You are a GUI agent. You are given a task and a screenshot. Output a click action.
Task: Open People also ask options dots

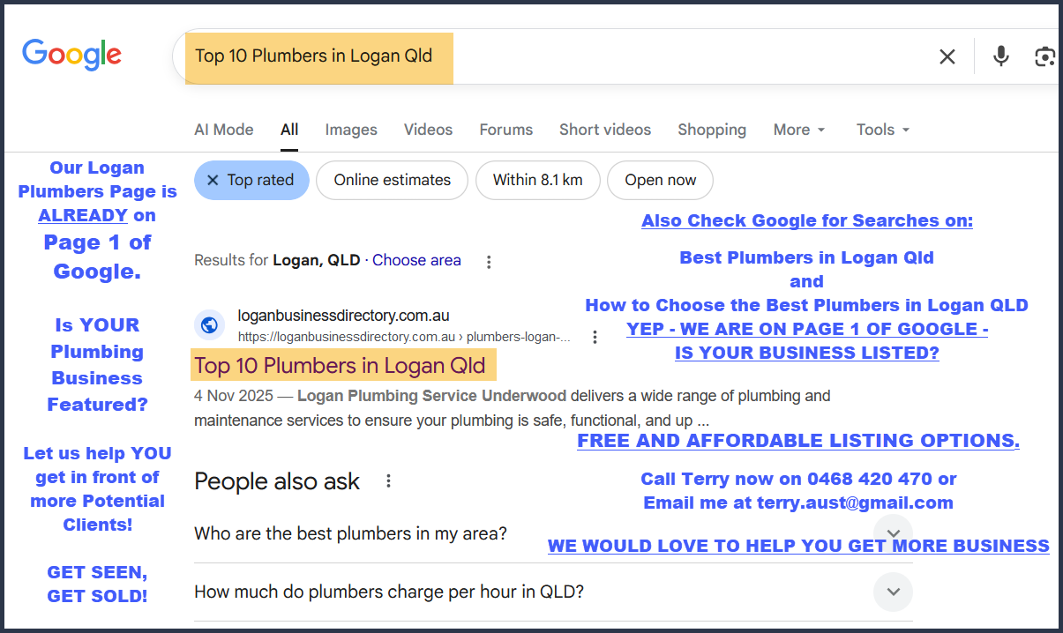pos(388,481)
